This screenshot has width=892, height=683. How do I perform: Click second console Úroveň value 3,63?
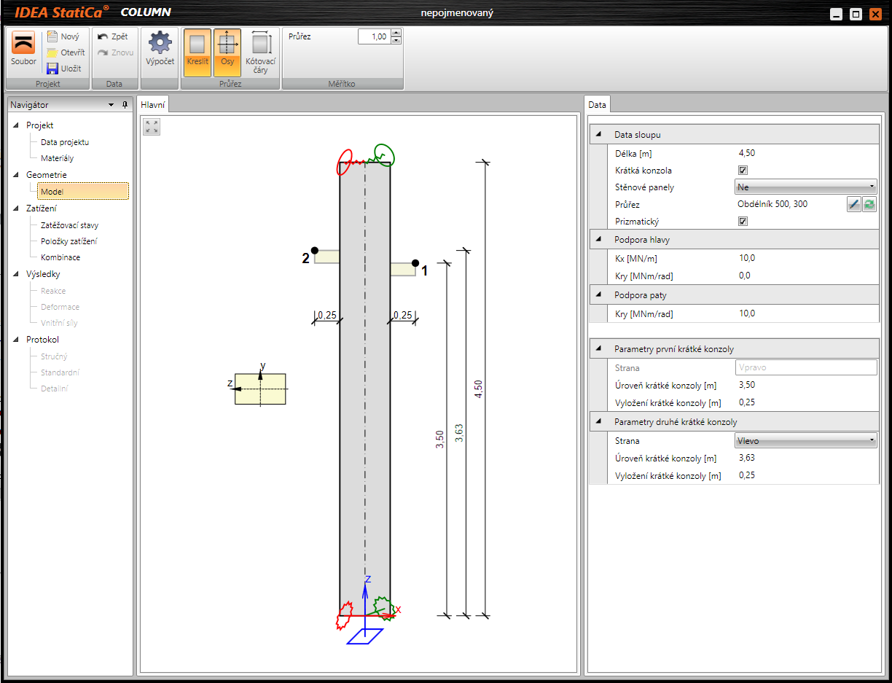coord(747,458)
